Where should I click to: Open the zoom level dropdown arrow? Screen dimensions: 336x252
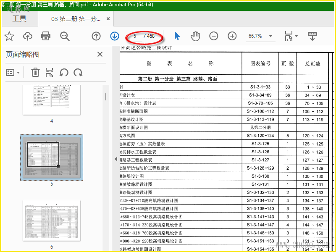click(270, 36)
